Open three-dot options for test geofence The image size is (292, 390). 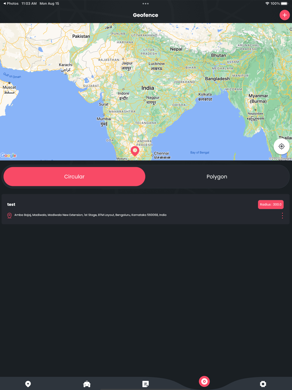click(282, 215)
